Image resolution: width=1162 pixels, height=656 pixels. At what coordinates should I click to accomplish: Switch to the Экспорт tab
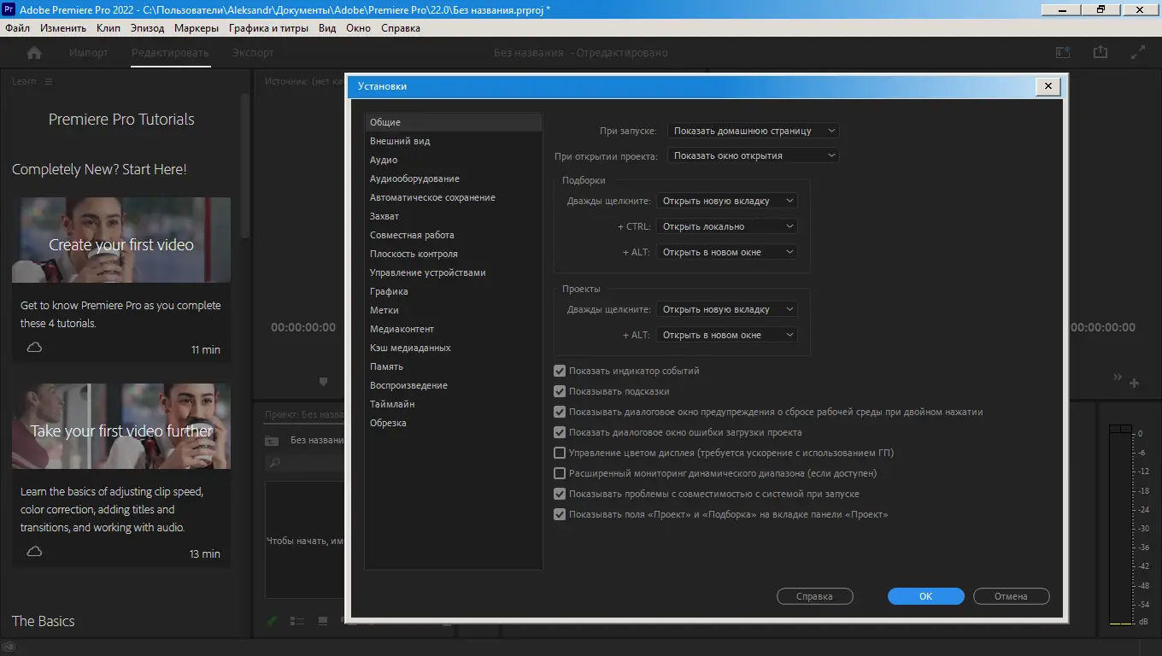pos(253,53)
